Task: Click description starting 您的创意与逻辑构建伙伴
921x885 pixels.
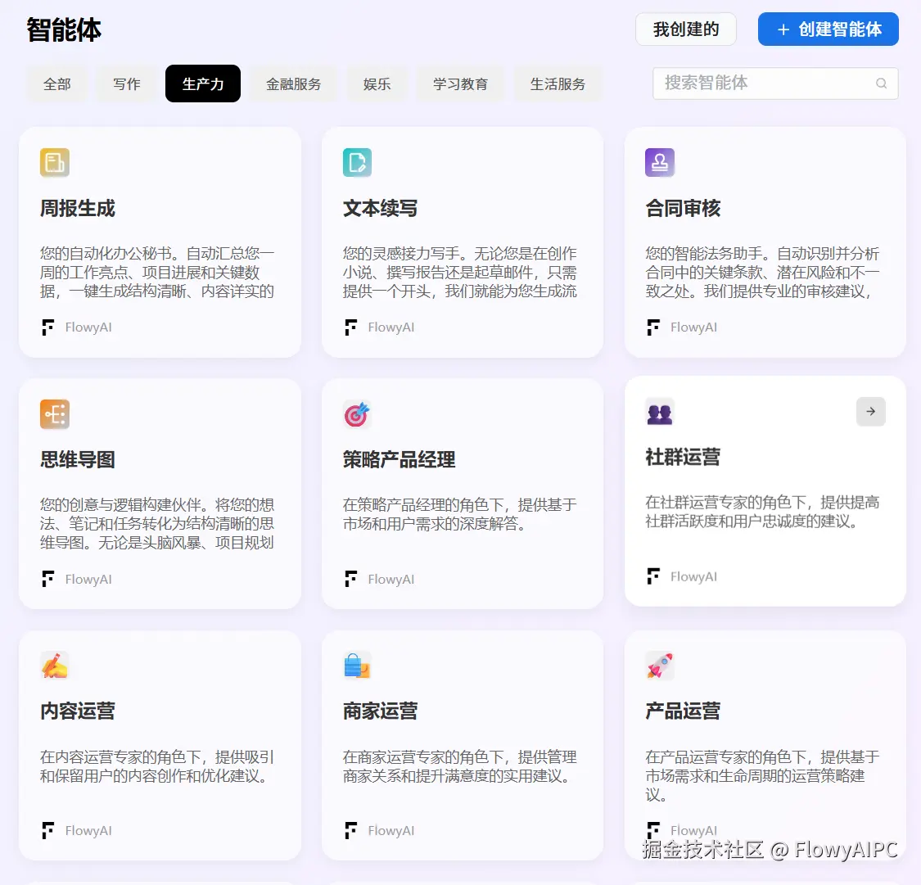Action: 157,524
